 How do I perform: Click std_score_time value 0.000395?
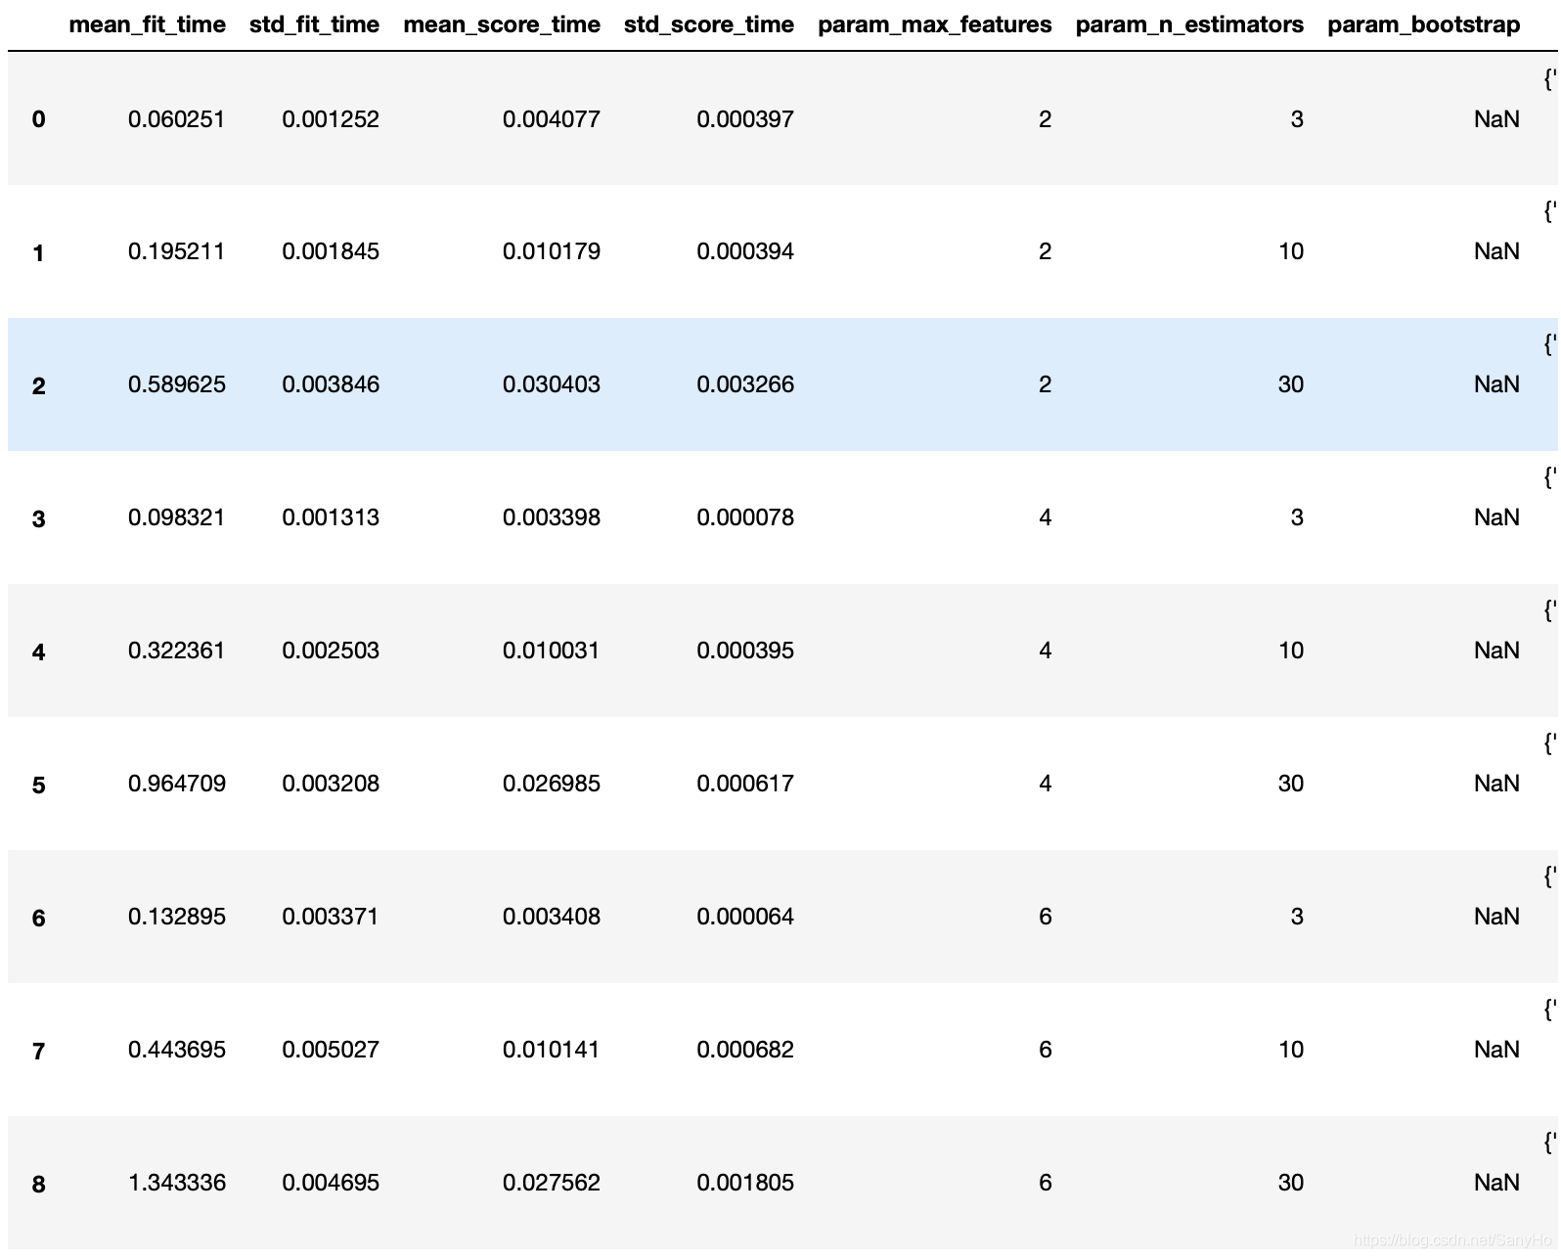click(x=745, y=651)
